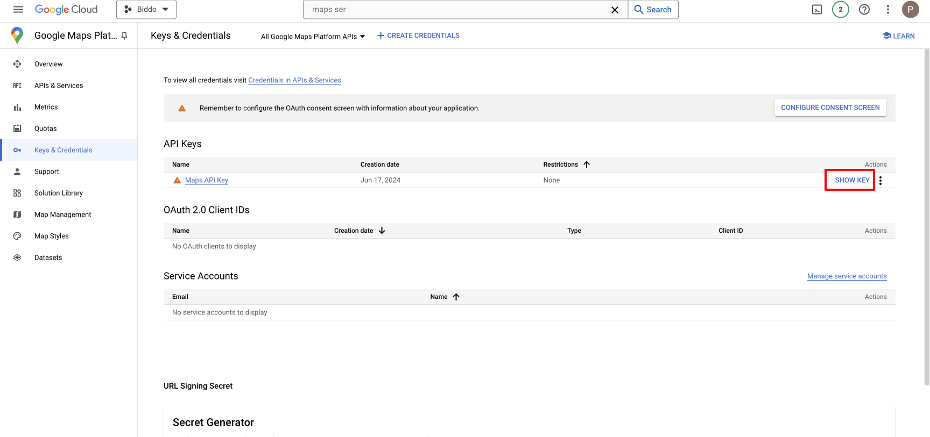Open the notifications badge showing 2
The width and height of the screenshot is (930, 437).
point(841,10)
